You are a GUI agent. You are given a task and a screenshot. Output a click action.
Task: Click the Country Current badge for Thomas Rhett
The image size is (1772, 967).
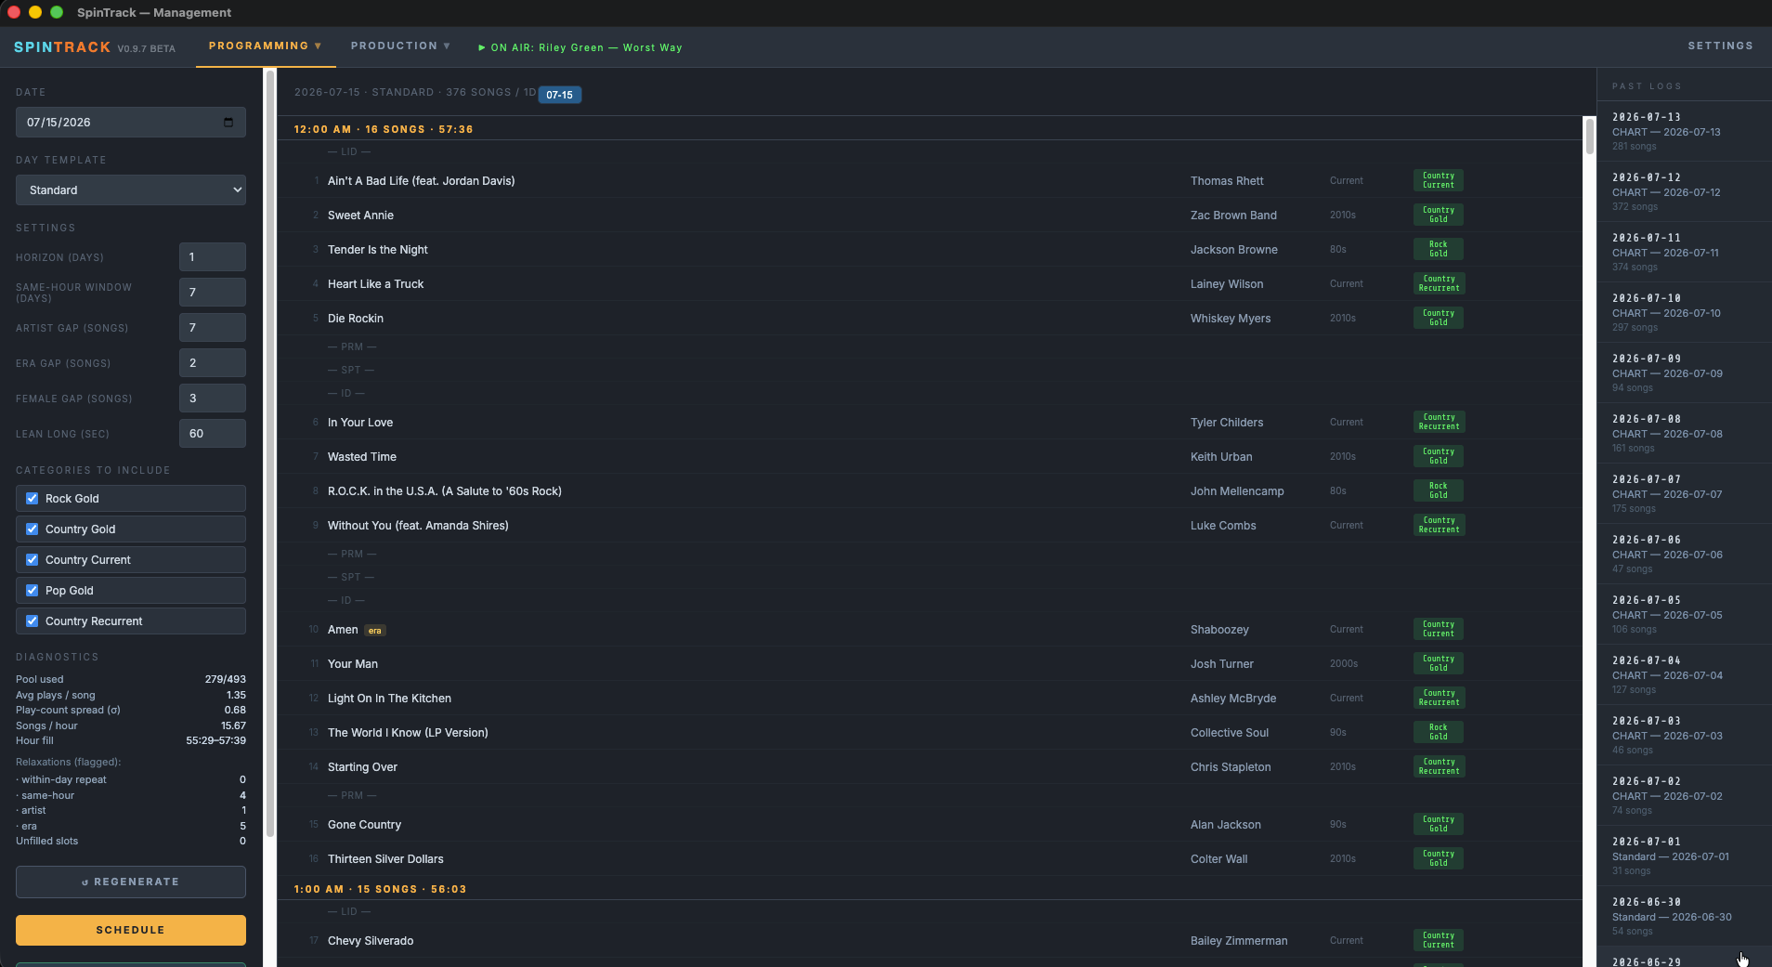1438,180
